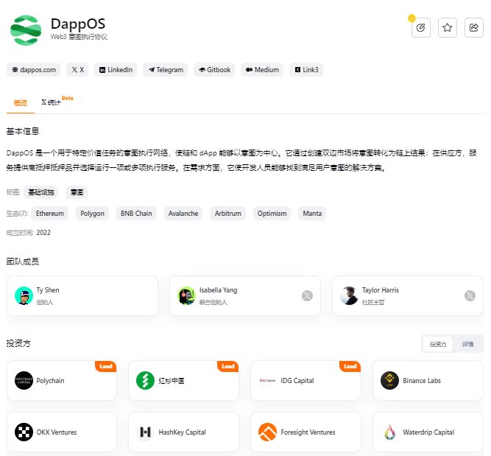The height and width of the screenshot is (456, 491).
Task: Click the 意图 tag
Action: 77,192
